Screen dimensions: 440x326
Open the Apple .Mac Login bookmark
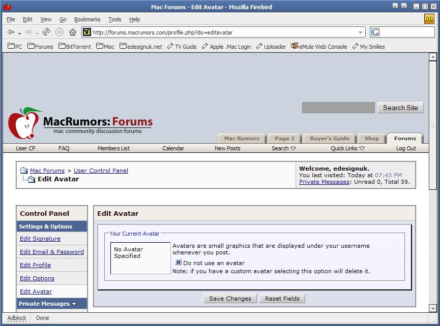[226, 47]
